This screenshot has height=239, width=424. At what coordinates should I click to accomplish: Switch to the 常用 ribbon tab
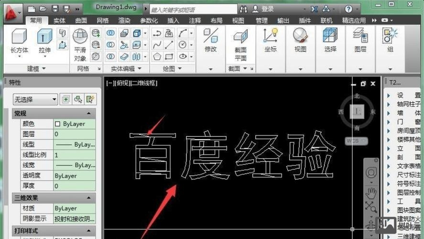point(36,21)
